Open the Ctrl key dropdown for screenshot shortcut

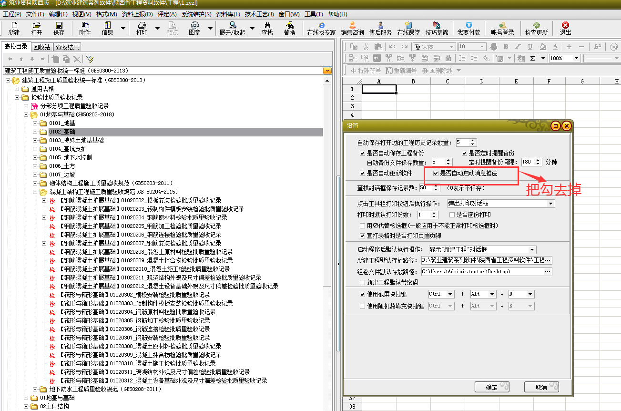[450, 295]
